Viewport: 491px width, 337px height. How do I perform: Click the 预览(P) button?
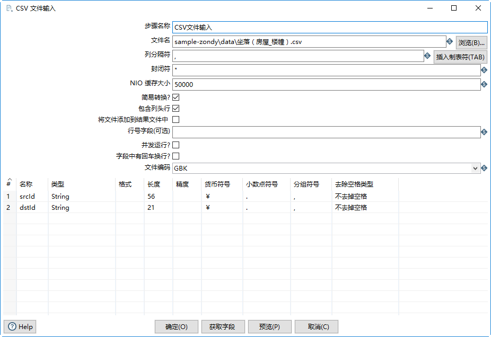coord(269,327)
